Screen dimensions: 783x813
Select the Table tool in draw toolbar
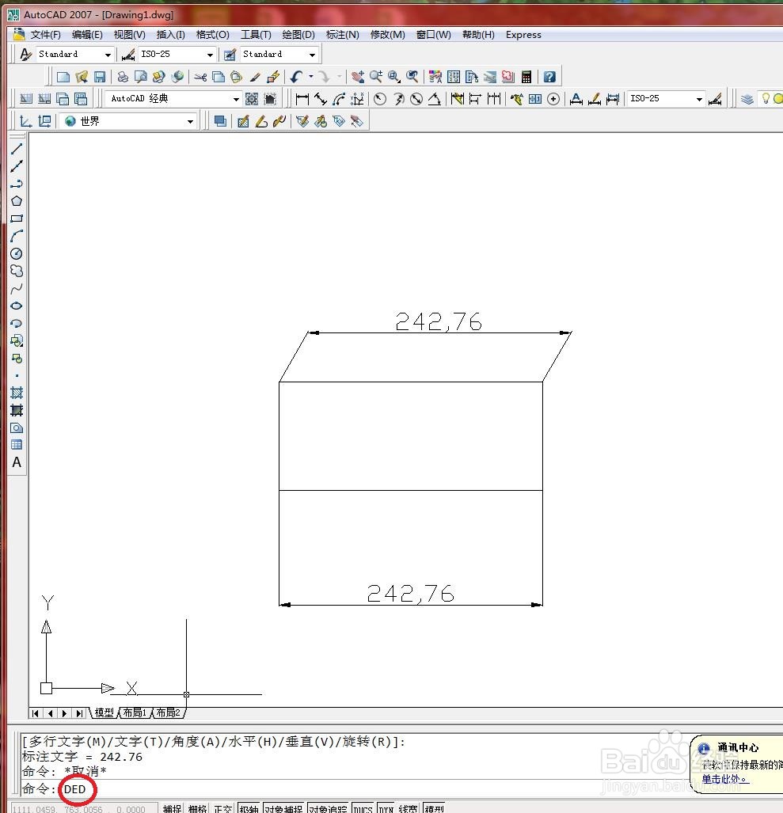coord(17,445)
